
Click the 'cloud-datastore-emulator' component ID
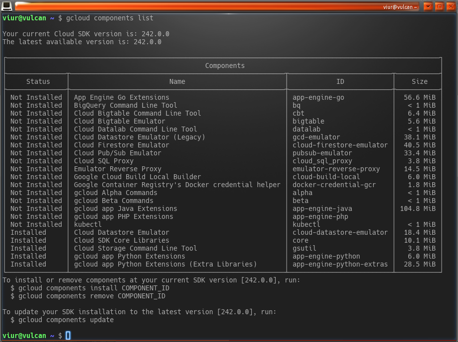pyautogui.click(x=340, y=233)
